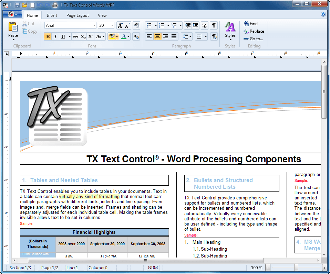The image size is (330, 274).
Task: Toggle Italic formatting
Action: pyautogui.click(x=55, y=36)
